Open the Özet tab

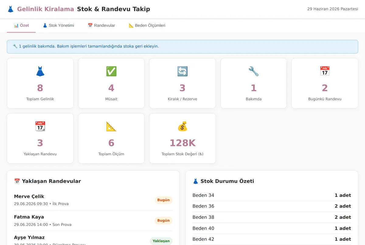pyautogui.click(x=21, y=26)
